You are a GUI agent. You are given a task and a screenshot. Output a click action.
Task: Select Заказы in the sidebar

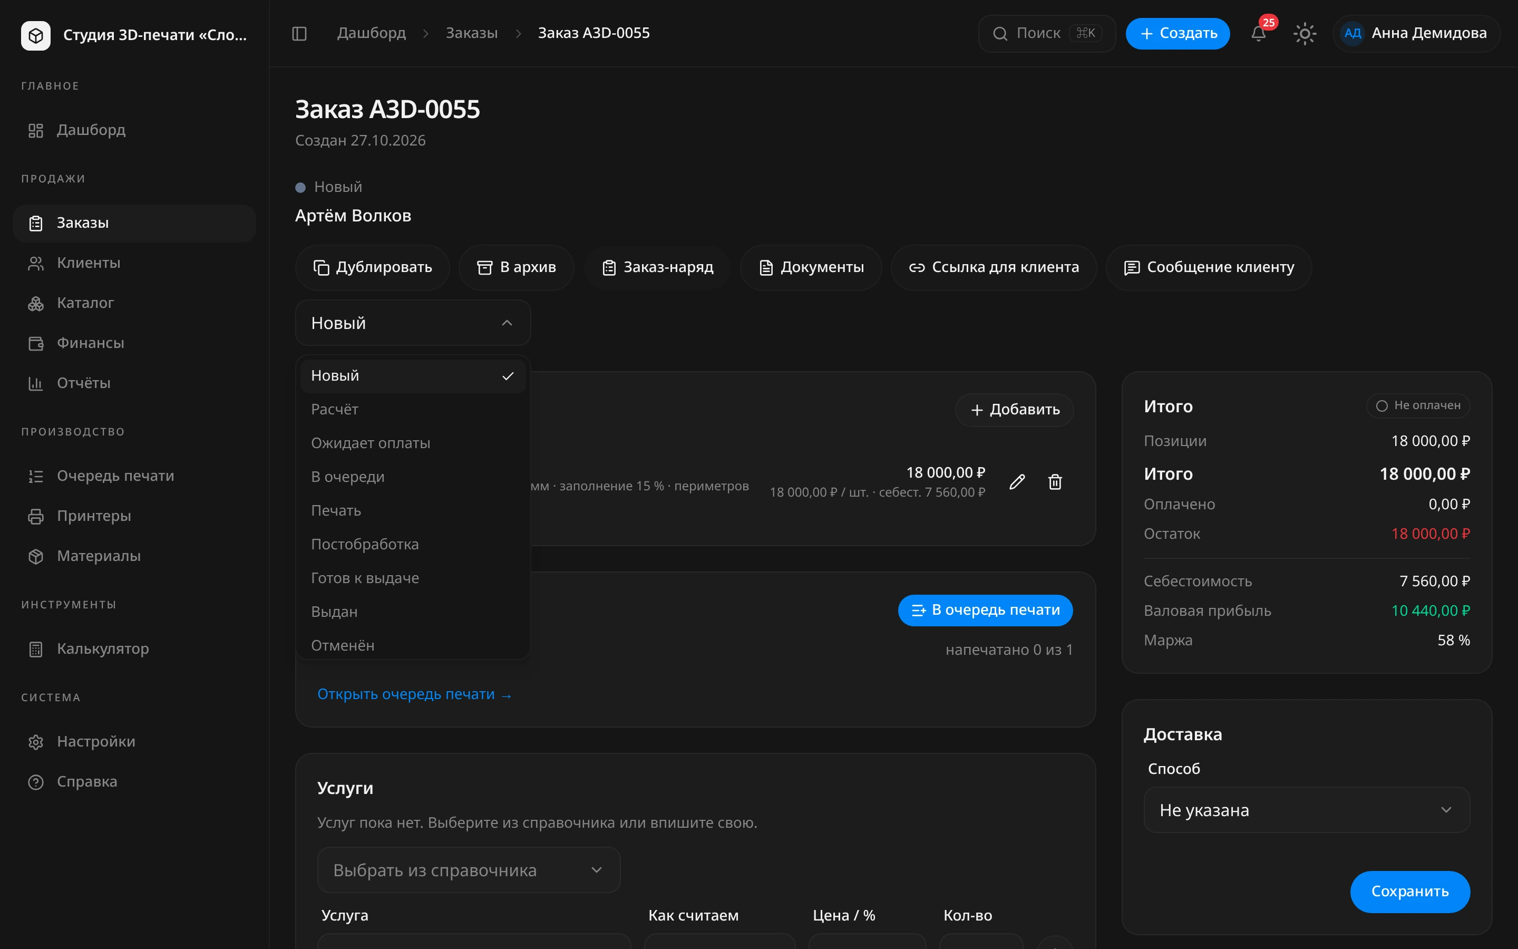(134, 224)
